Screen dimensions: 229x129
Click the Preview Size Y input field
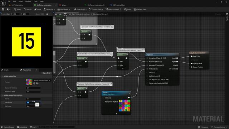(26, 14)
